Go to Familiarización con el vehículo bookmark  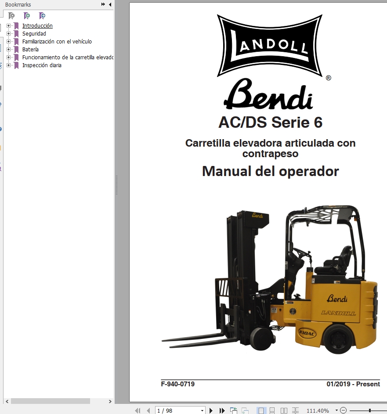point(57,41)
